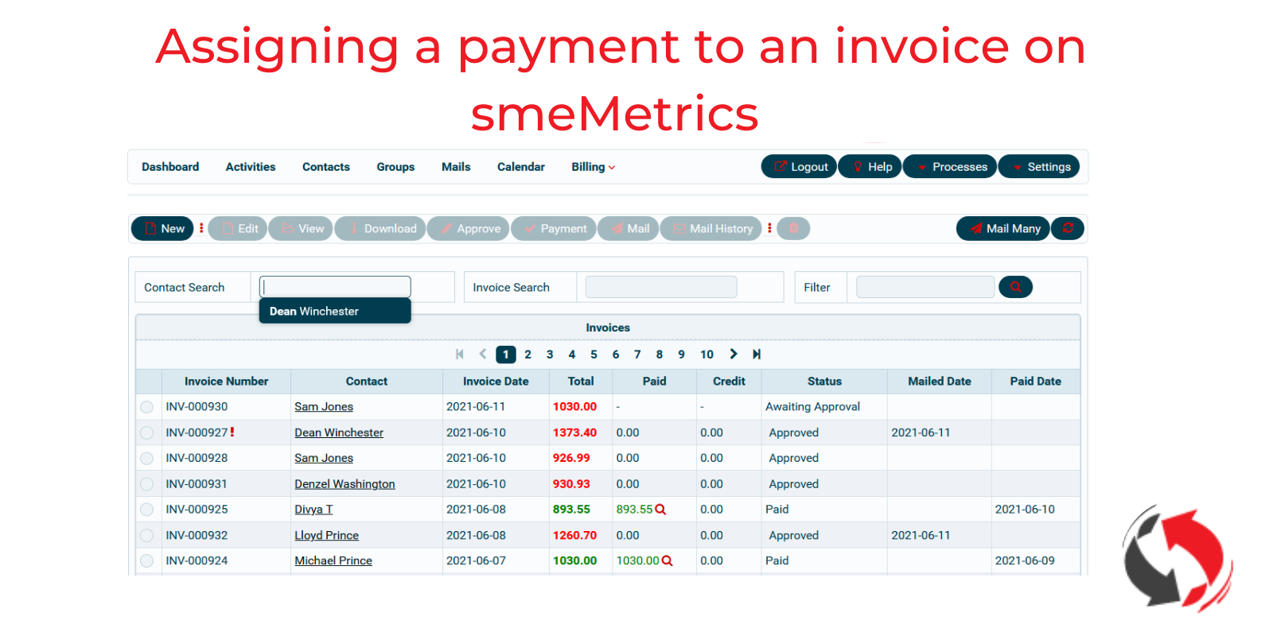Viewport: 1273px width, 636px height.
Task: Click the red refresh icon button
Action: (1068, 228)
